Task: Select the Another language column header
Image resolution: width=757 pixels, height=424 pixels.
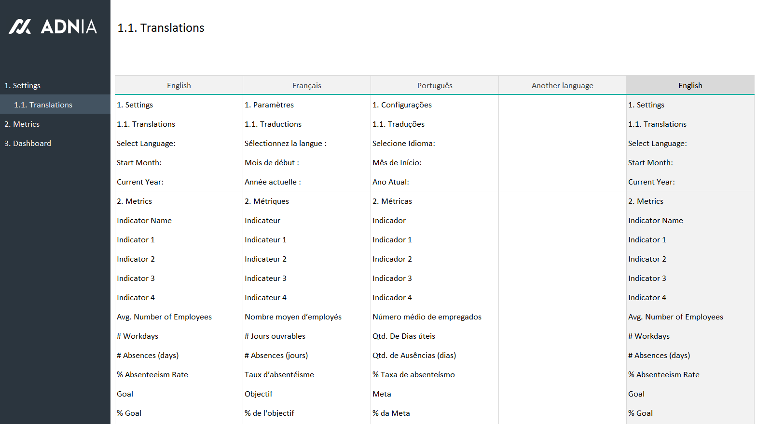Action: click(x=562, y=85)
